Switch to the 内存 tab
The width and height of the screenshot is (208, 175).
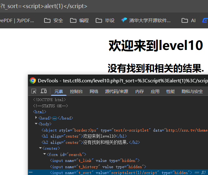click(139, 91)
